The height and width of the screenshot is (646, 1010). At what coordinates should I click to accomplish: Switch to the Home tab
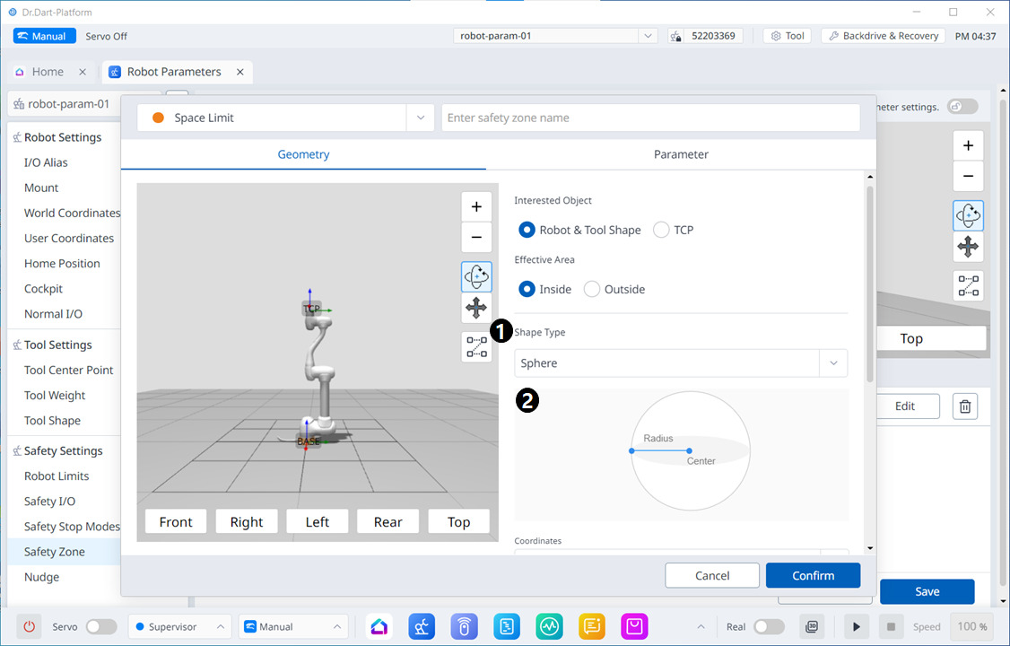tap(48, 72)
